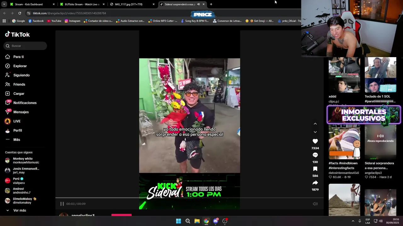
Task: Click the TikTok logo
Action: 17,34
